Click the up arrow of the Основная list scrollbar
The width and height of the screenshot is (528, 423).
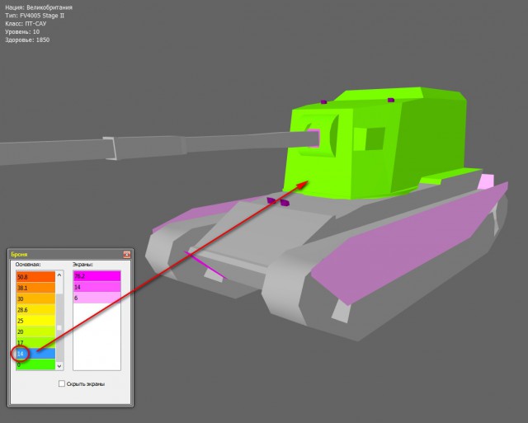pos(59,275)
